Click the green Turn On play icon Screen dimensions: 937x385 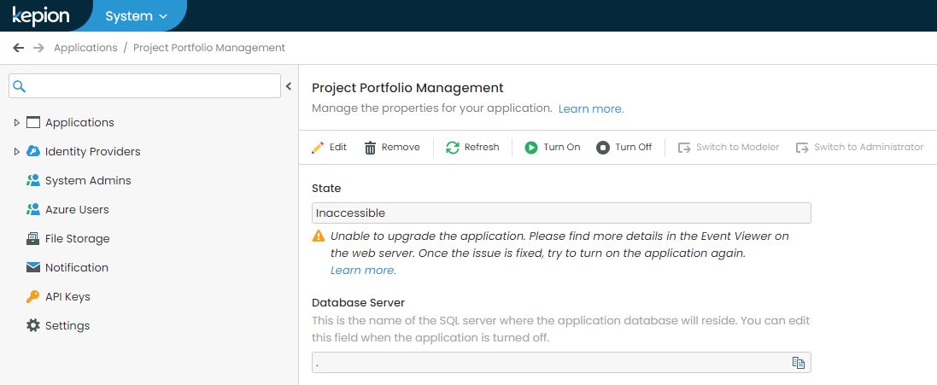tap(531, 148)
